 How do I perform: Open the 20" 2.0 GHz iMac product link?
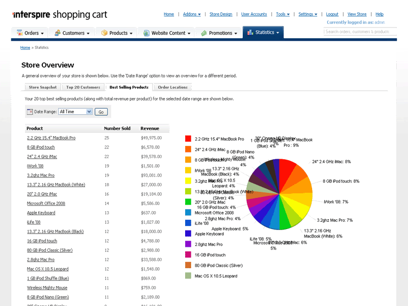click(x=42, y=194)
